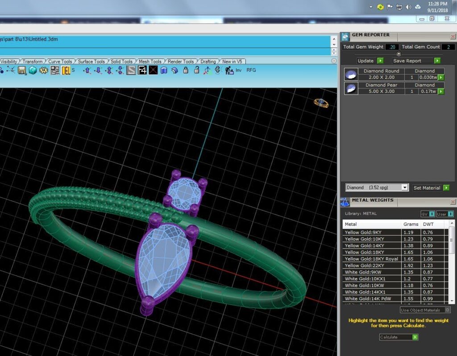Close the Gem Reporter panel
The width and height of the screenshot is (457, 356).
[453, 37]
